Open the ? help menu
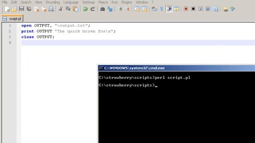Screen dimensions: 255x143 [153, 2]
